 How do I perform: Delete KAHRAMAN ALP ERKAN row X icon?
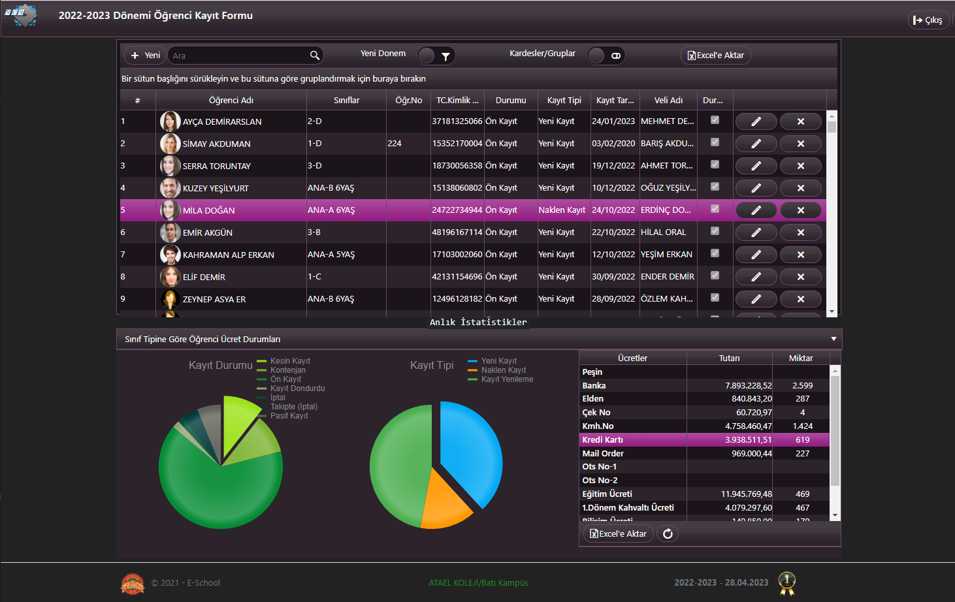[x=800, y=255]
